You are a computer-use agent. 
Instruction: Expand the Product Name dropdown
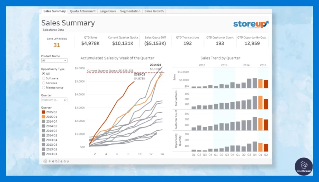click(x=54, y=61)
